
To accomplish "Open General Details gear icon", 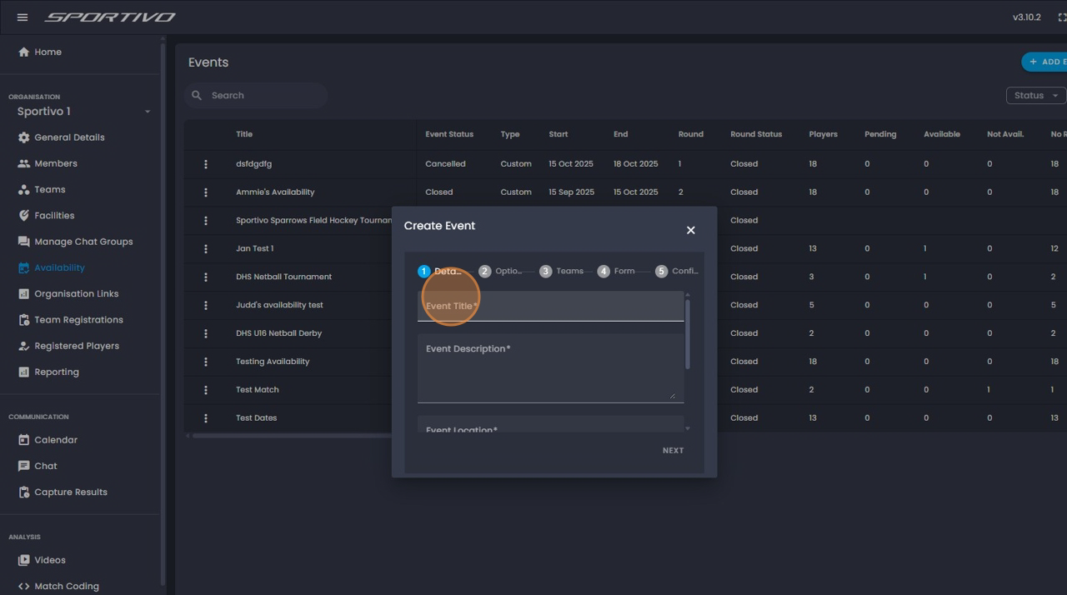I will click(24, 137).
